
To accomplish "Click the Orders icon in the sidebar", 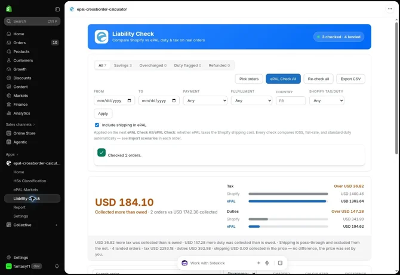I will click(x=9, y=42).
